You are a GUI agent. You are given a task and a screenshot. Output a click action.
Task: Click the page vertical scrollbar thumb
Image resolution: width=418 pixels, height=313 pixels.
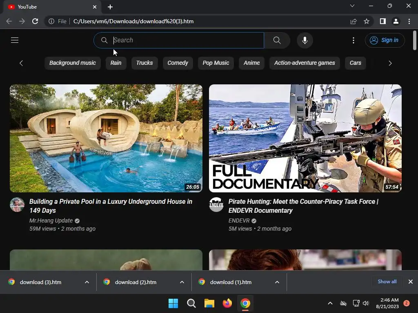tap(415, 40)
